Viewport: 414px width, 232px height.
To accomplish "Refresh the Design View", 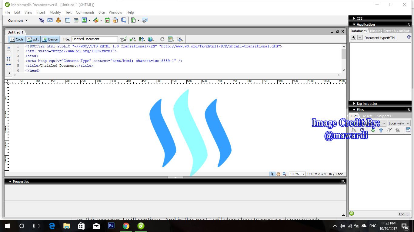I will 162,39.
